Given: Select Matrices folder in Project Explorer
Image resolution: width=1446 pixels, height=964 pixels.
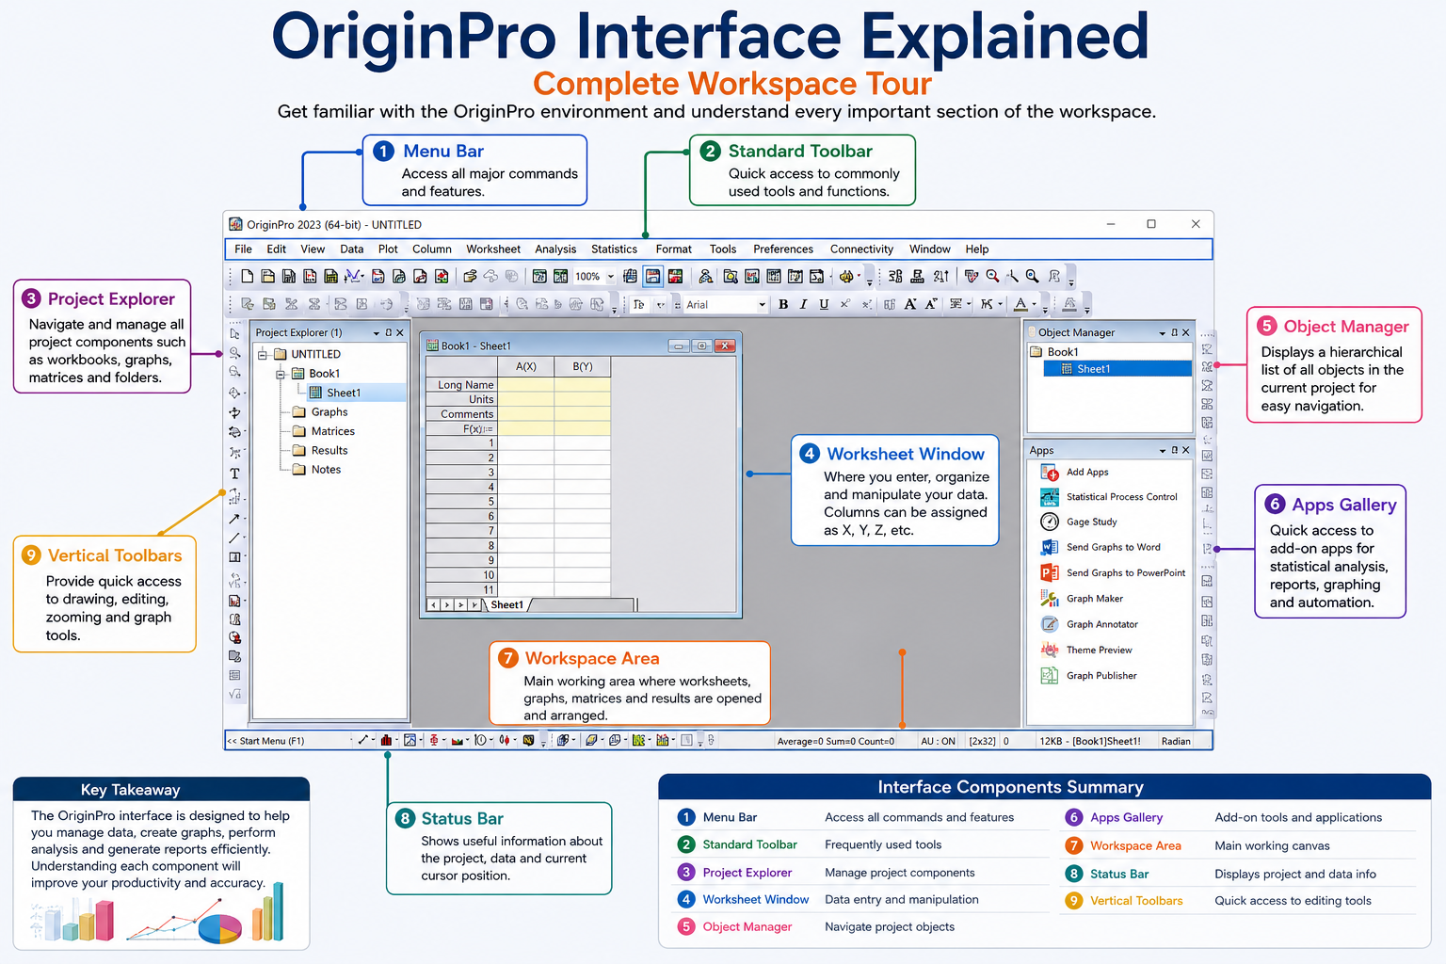Looking at the screenshot, I should point(324,431).
